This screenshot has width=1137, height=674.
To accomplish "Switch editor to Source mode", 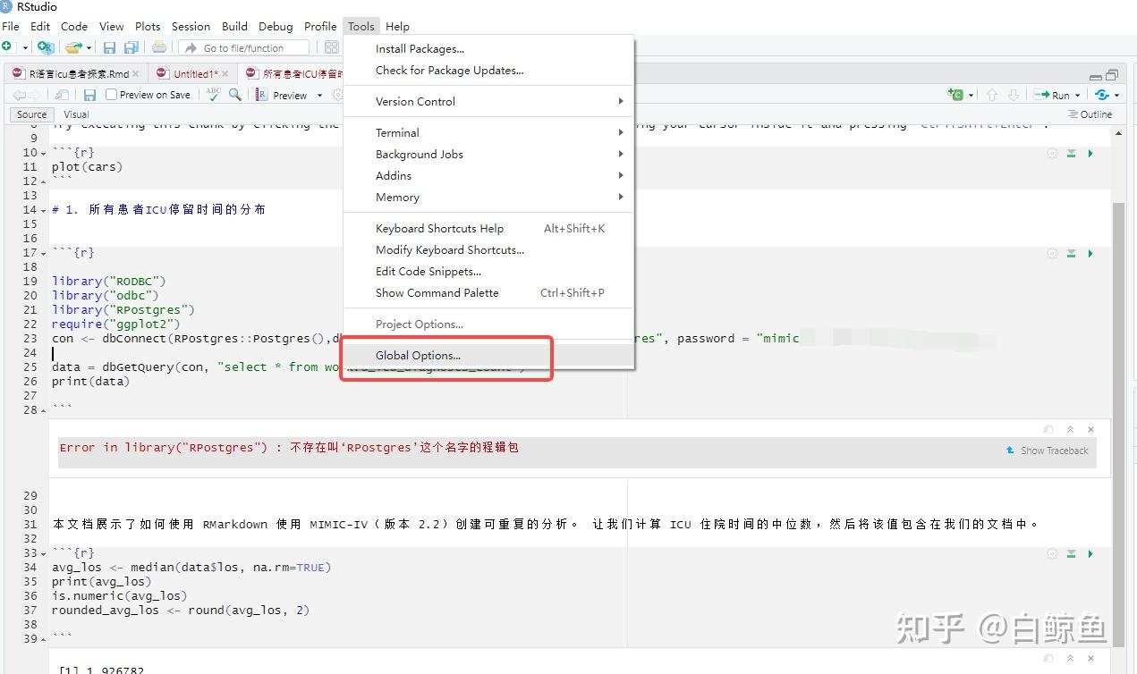I will coord(31,114).
